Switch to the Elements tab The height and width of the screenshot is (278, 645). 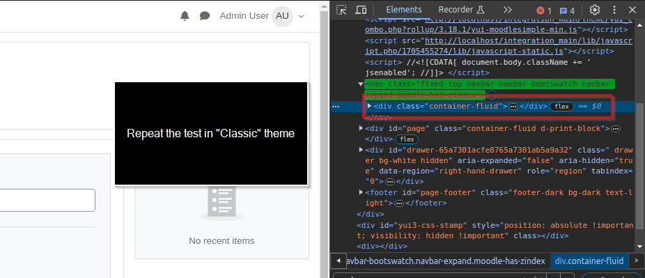pyautogui.click(x=403, y=10)
